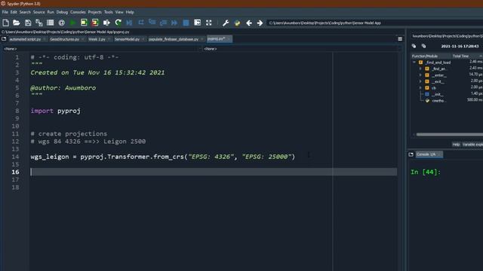Open the Search menu
The height and width of the screenshot is (271, 483).
pyautogui.click(x=25, y=12)
